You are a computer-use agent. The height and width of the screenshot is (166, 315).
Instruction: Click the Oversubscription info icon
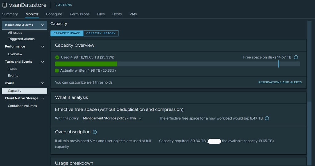tap(95, 132)
